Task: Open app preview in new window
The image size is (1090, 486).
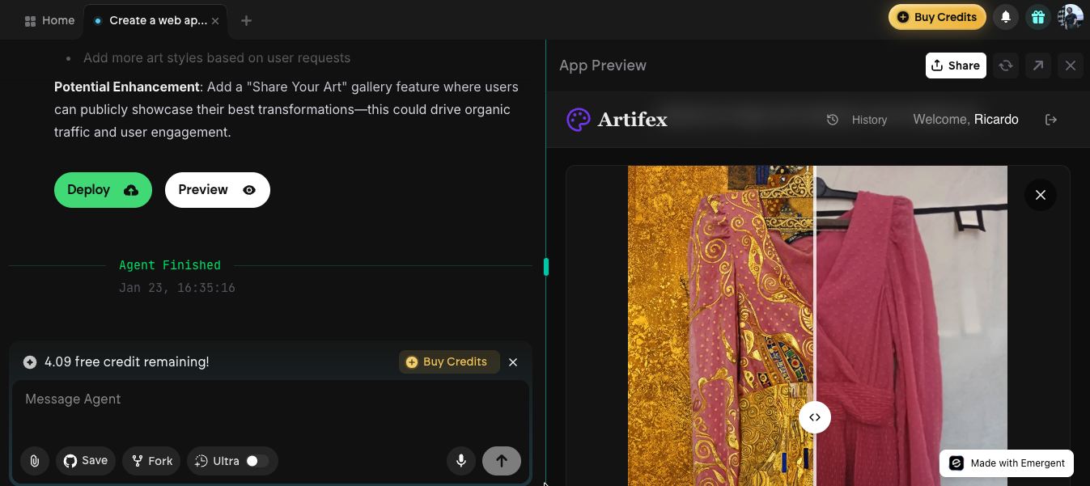Action: click(1038, 66)
